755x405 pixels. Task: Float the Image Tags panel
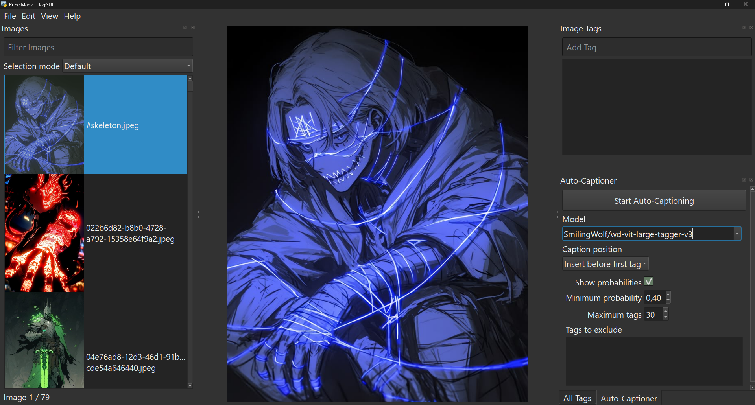tap(744, 28)
